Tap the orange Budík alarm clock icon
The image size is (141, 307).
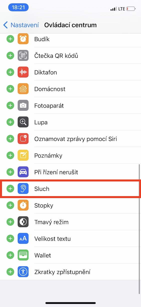coord(23,39)
